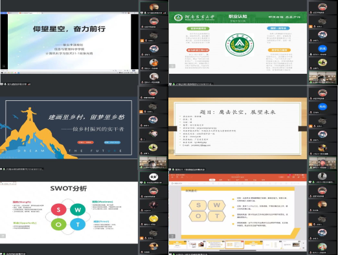Click the Windows Start button in shared taskbar
338x255 pixels.
pyautogui.click(x=2, y=72)
